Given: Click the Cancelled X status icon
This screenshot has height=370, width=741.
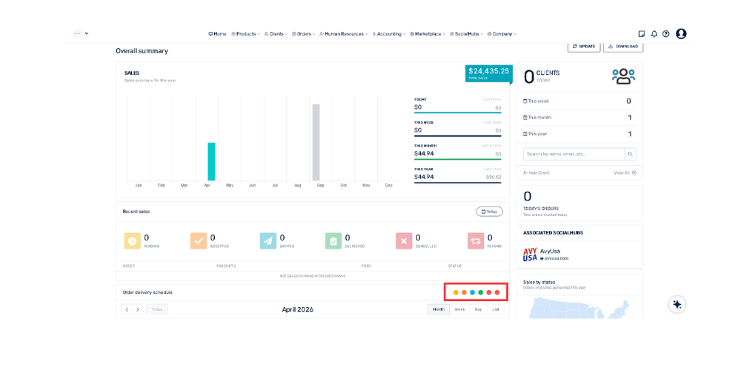Looking at the screenshot, I should click(x=404, y=240).
